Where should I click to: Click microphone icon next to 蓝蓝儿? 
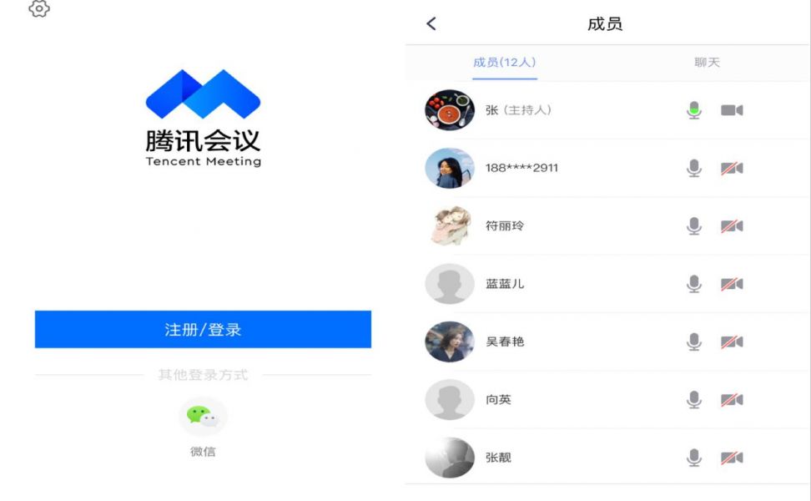tap(694, 284)
